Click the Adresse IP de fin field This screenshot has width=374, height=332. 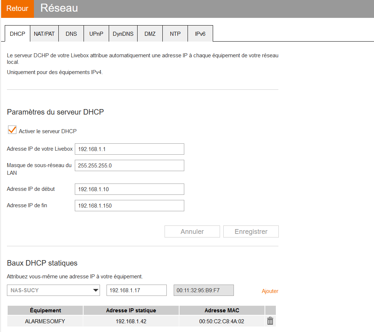(129, 206)
